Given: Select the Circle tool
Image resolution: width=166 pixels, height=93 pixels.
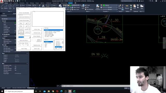Looking at the screenshot, I should pos(10,6).
